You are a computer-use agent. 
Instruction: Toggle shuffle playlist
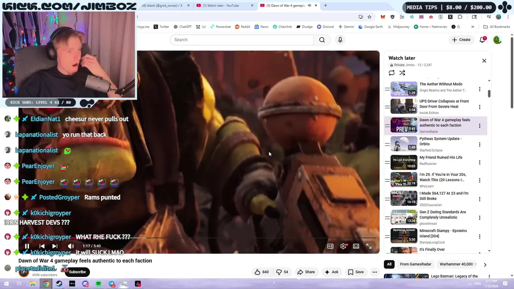point(402,73)
